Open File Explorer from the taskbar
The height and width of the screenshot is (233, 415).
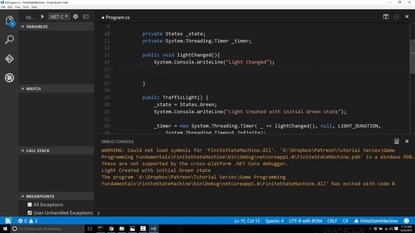pyautogui.click(x=122, y=228)
